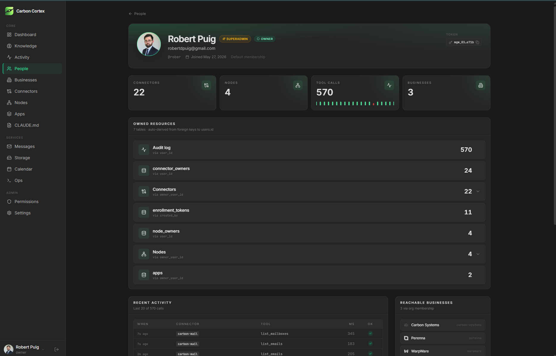Click the list_mailboxes tool cell
Viewport: 556px width, 356px height.
275,334
